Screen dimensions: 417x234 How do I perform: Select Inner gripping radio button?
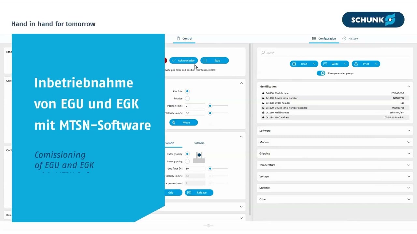tap(187, 161)
